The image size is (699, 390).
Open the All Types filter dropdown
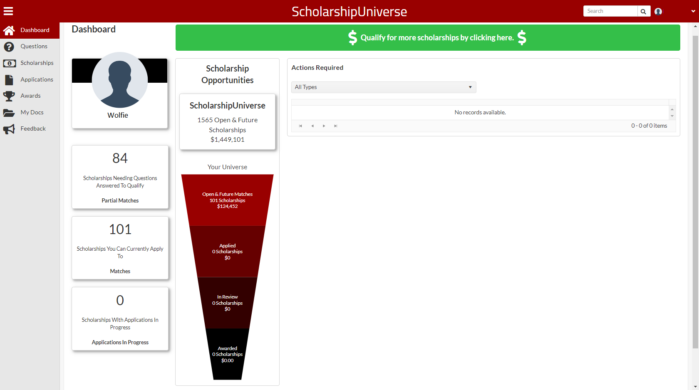pos(383,87)
